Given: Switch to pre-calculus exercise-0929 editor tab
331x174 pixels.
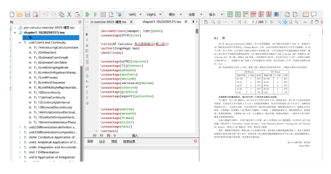Looking at the screenshot, I should (109, 22).
